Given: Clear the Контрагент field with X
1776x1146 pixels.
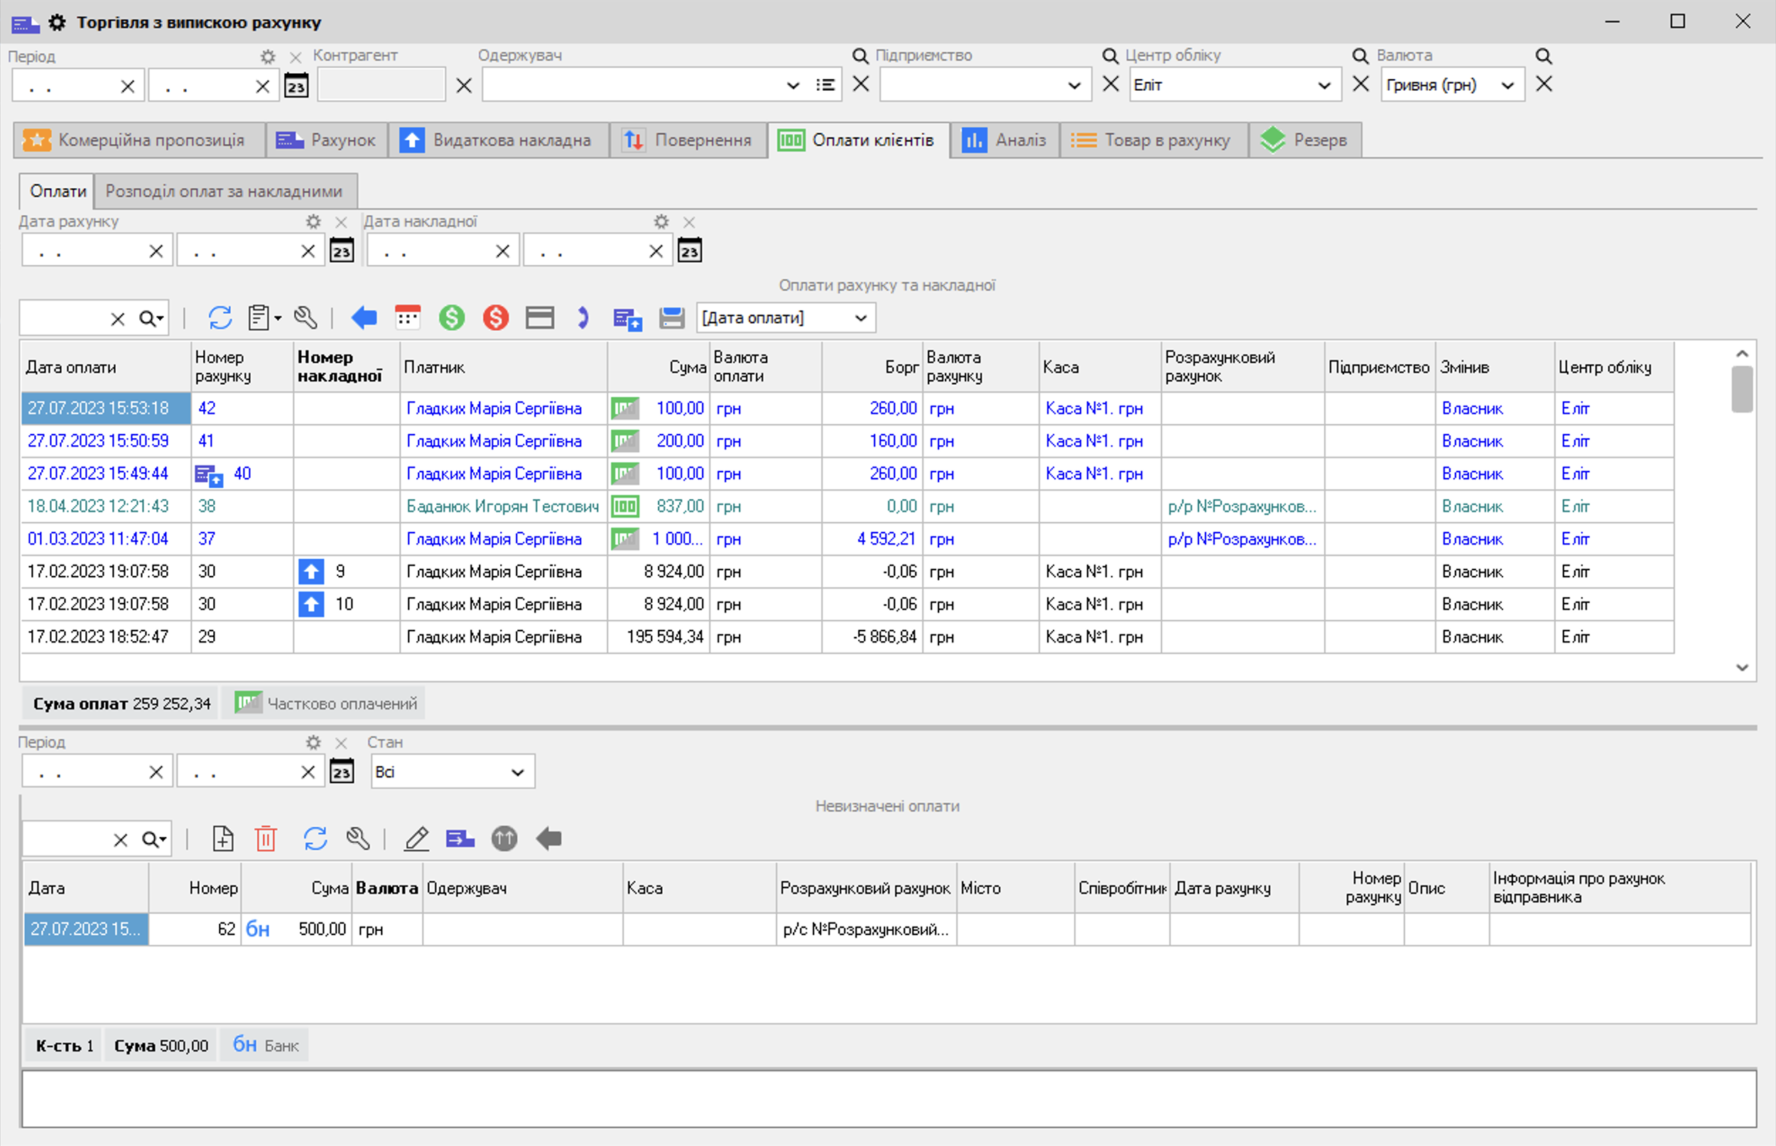Looking at the screenshot, I should [x=464, y=86].
